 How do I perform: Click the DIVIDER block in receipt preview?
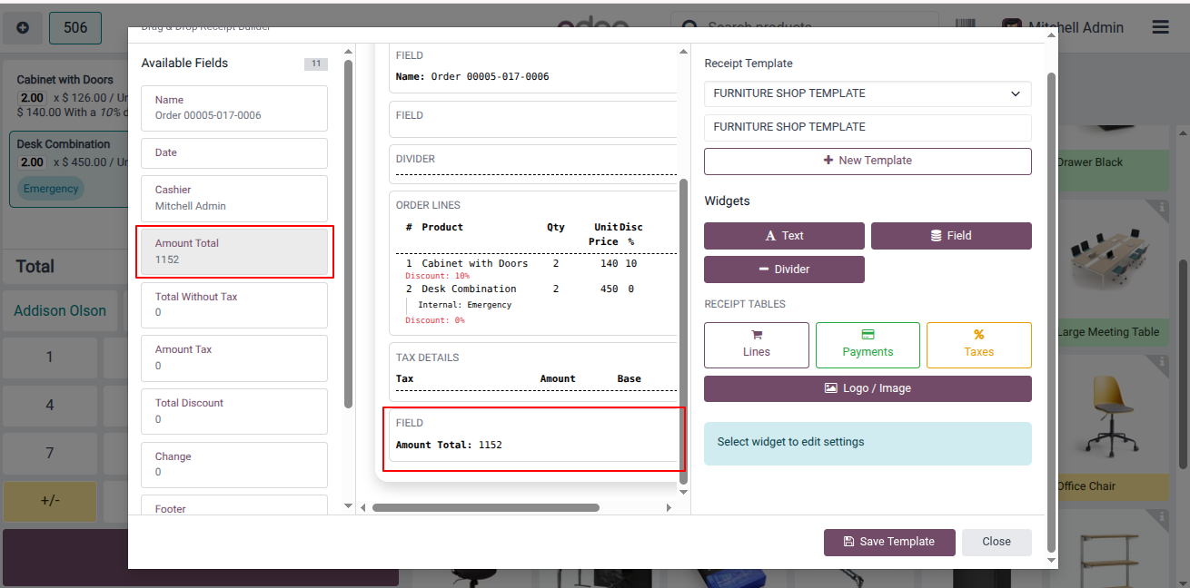pos(533,164)
